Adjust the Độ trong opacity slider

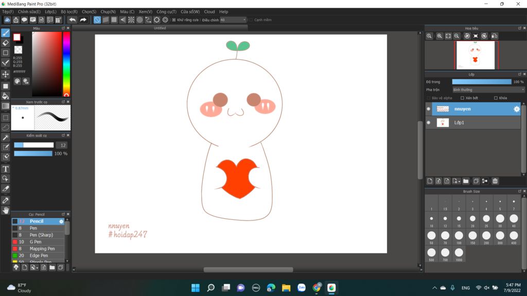482,82
